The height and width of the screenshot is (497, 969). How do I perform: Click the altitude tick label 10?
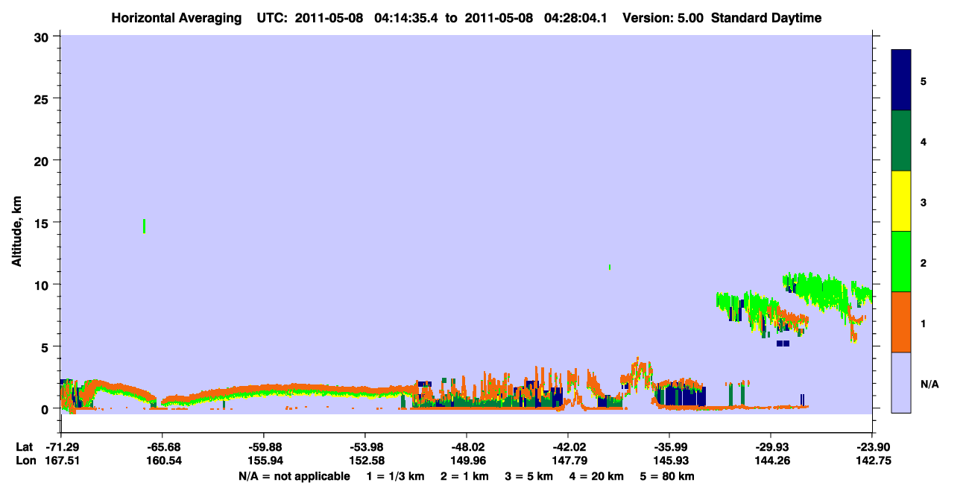coord(43,285)
